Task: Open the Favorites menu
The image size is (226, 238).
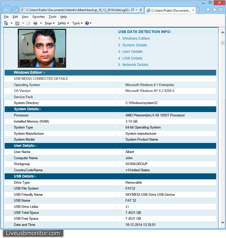Action: point(39,17)
